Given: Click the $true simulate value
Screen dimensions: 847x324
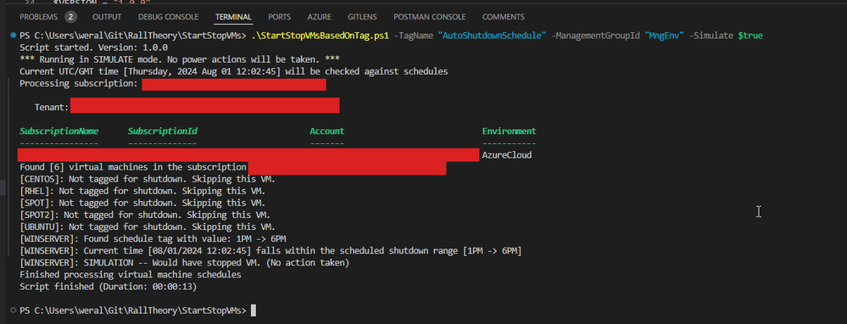Looking at the screenshot, I should [x=750, y=36].
